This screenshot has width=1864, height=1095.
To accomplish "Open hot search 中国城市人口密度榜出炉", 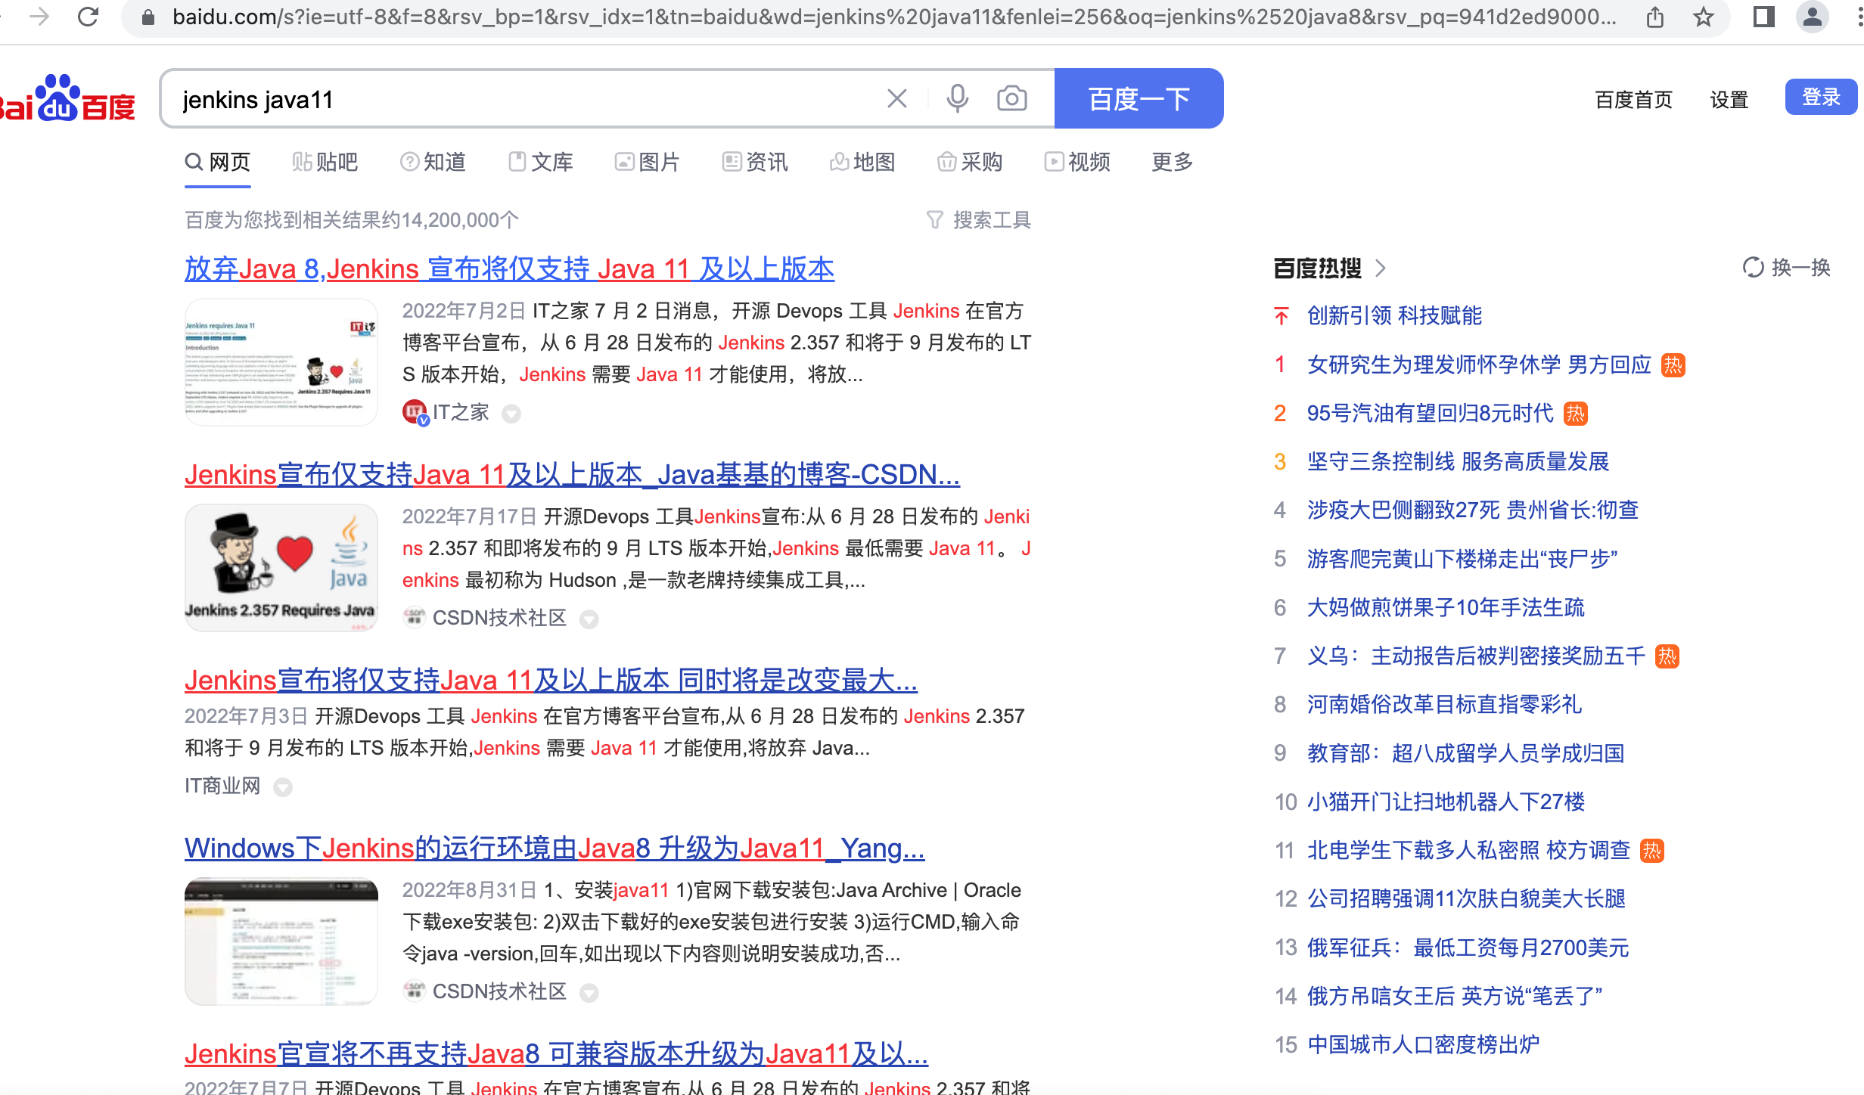I will pos(1423,1045).
